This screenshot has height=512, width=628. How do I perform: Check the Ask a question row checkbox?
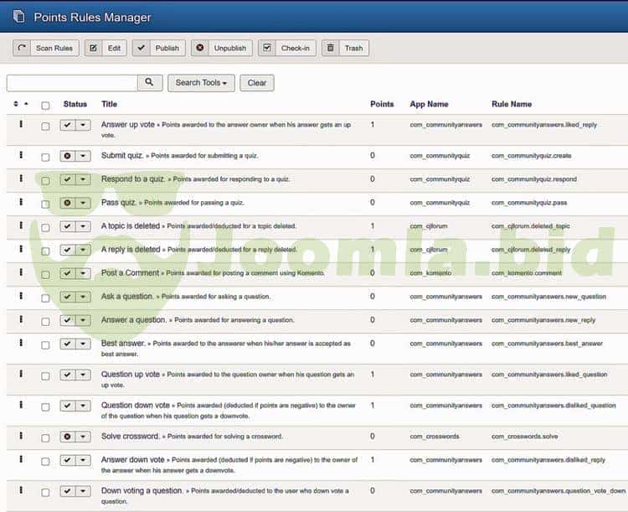coord(45,298)
